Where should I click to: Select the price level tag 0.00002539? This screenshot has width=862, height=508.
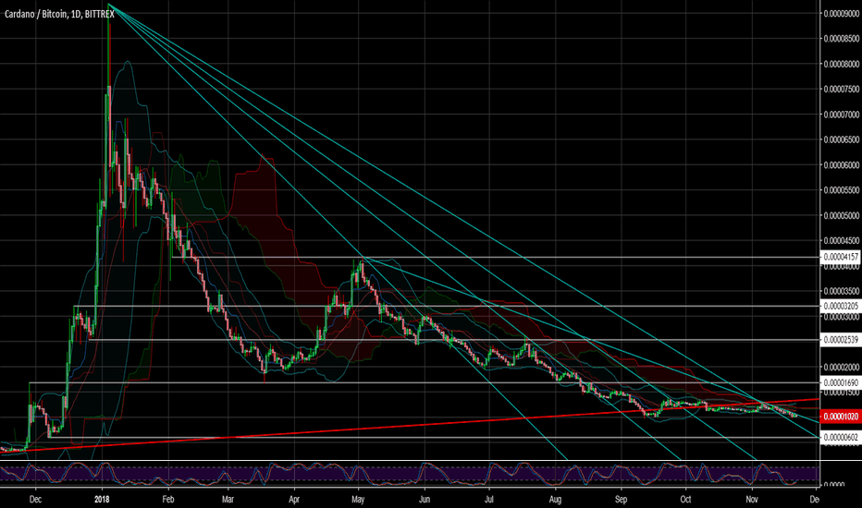[840, 340]
